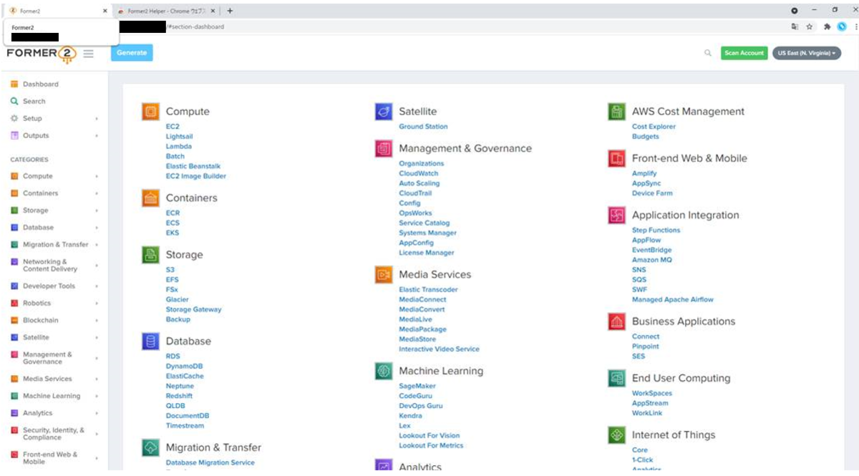Open the Storage Gateway link
The height and width of the screenshot is (476, 859).
pyautogui.click(x=194, y=310)
